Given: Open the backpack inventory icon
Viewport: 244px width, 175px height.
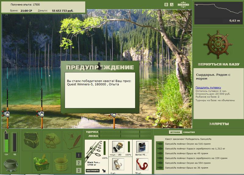Looking at the screenshot, I should [x=31, y=140].
